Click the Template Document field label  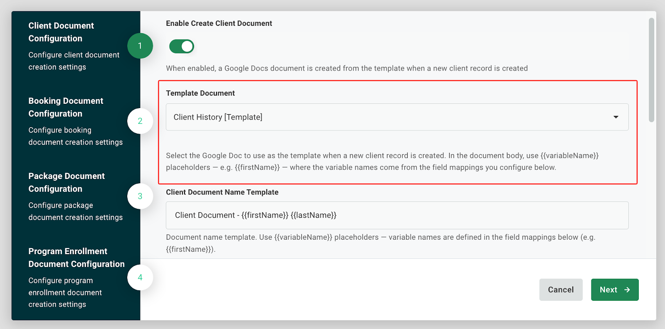[200, 93]
